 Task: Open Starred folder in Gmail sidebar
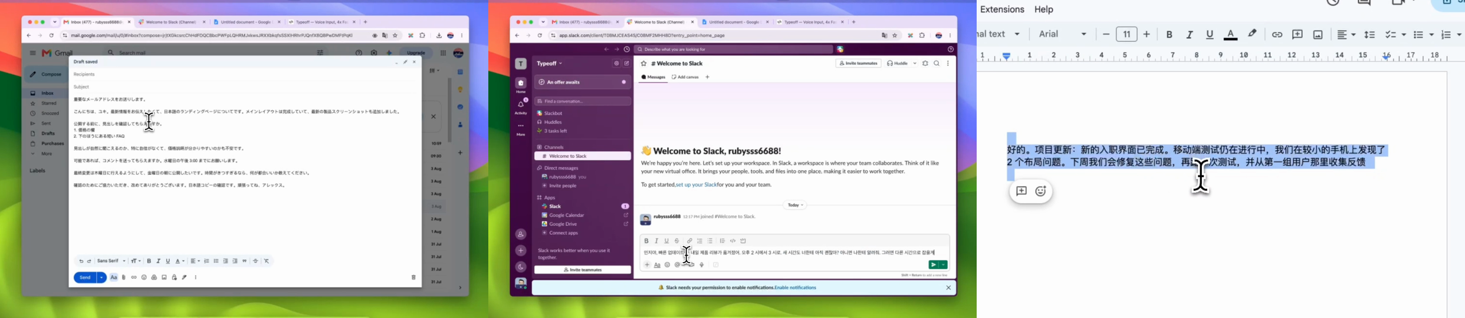(49, 103)
